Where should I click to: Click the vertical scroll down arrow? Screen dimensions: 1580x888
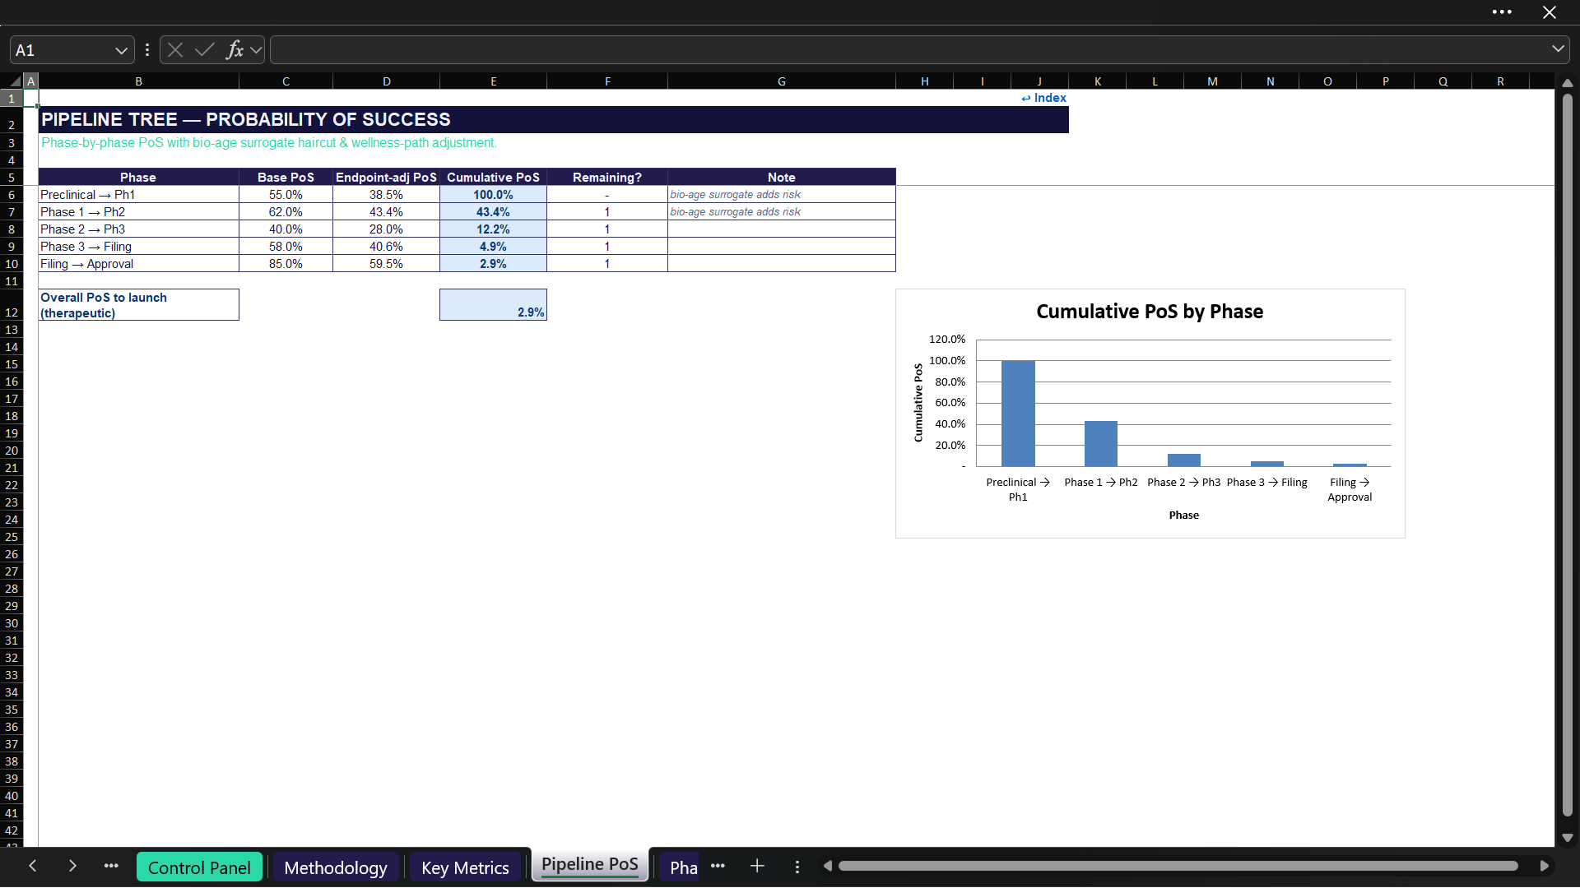(1568, 838)
